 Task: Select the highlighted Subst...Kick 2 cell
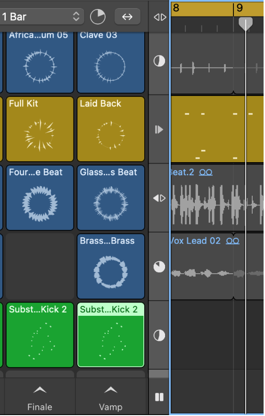111,335
